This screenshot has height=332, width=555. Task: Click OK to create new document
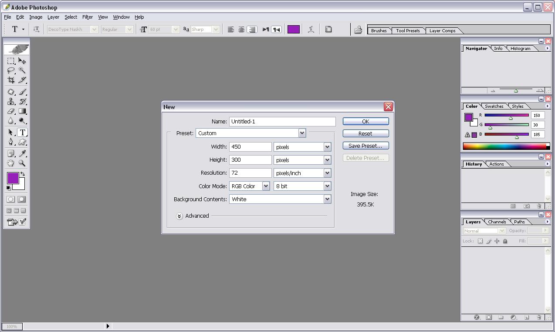[365, 121]
